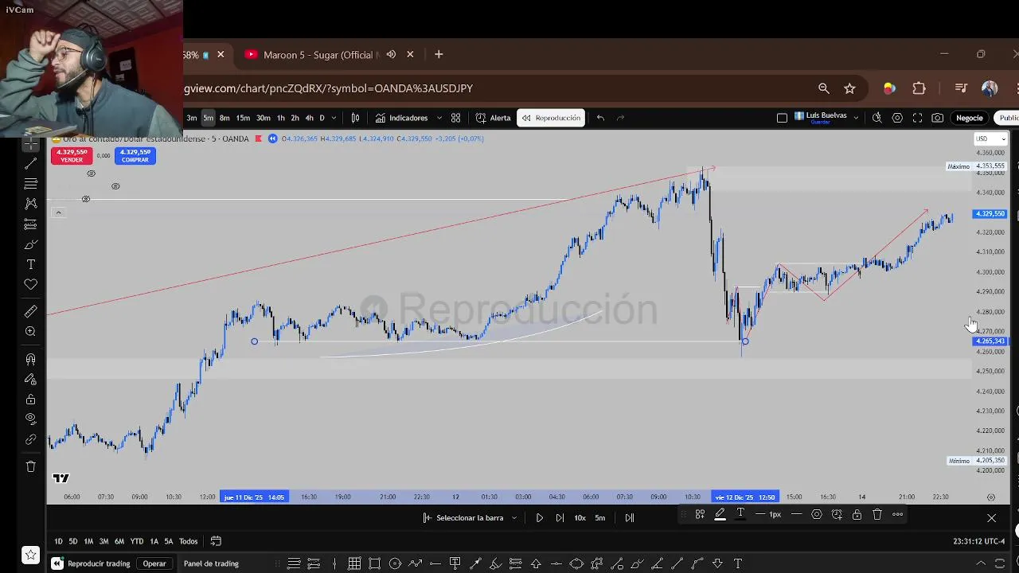Open Panel de trading tab
Viewport: 1019px width, 573px height.
[x=211, y=563]
